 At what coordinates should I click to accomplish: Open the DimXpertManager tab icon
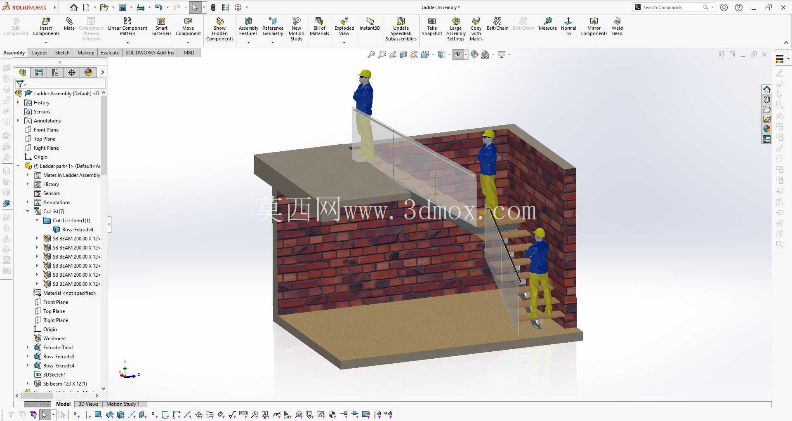(72, 73)
